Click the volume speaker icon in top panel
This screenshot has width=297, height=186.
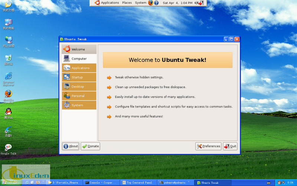coord(196,3)
